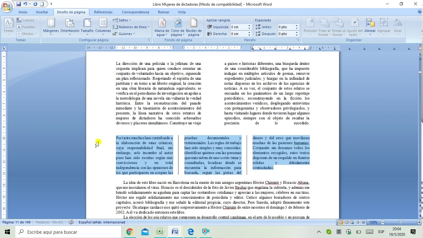Open the Inicio tab
The image size is (423, 238).
(23, 12)
